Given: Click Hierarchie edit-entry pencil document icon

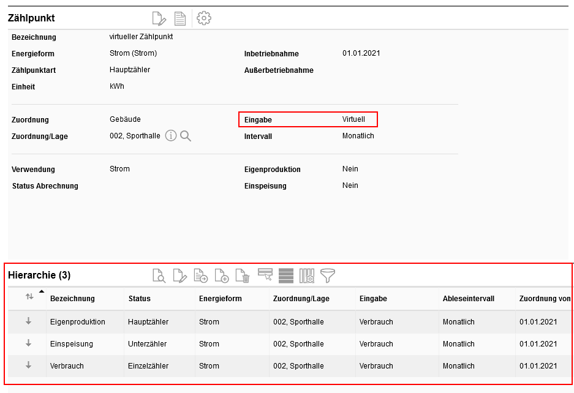Looking at the screenshot, I should pos(179,275).
